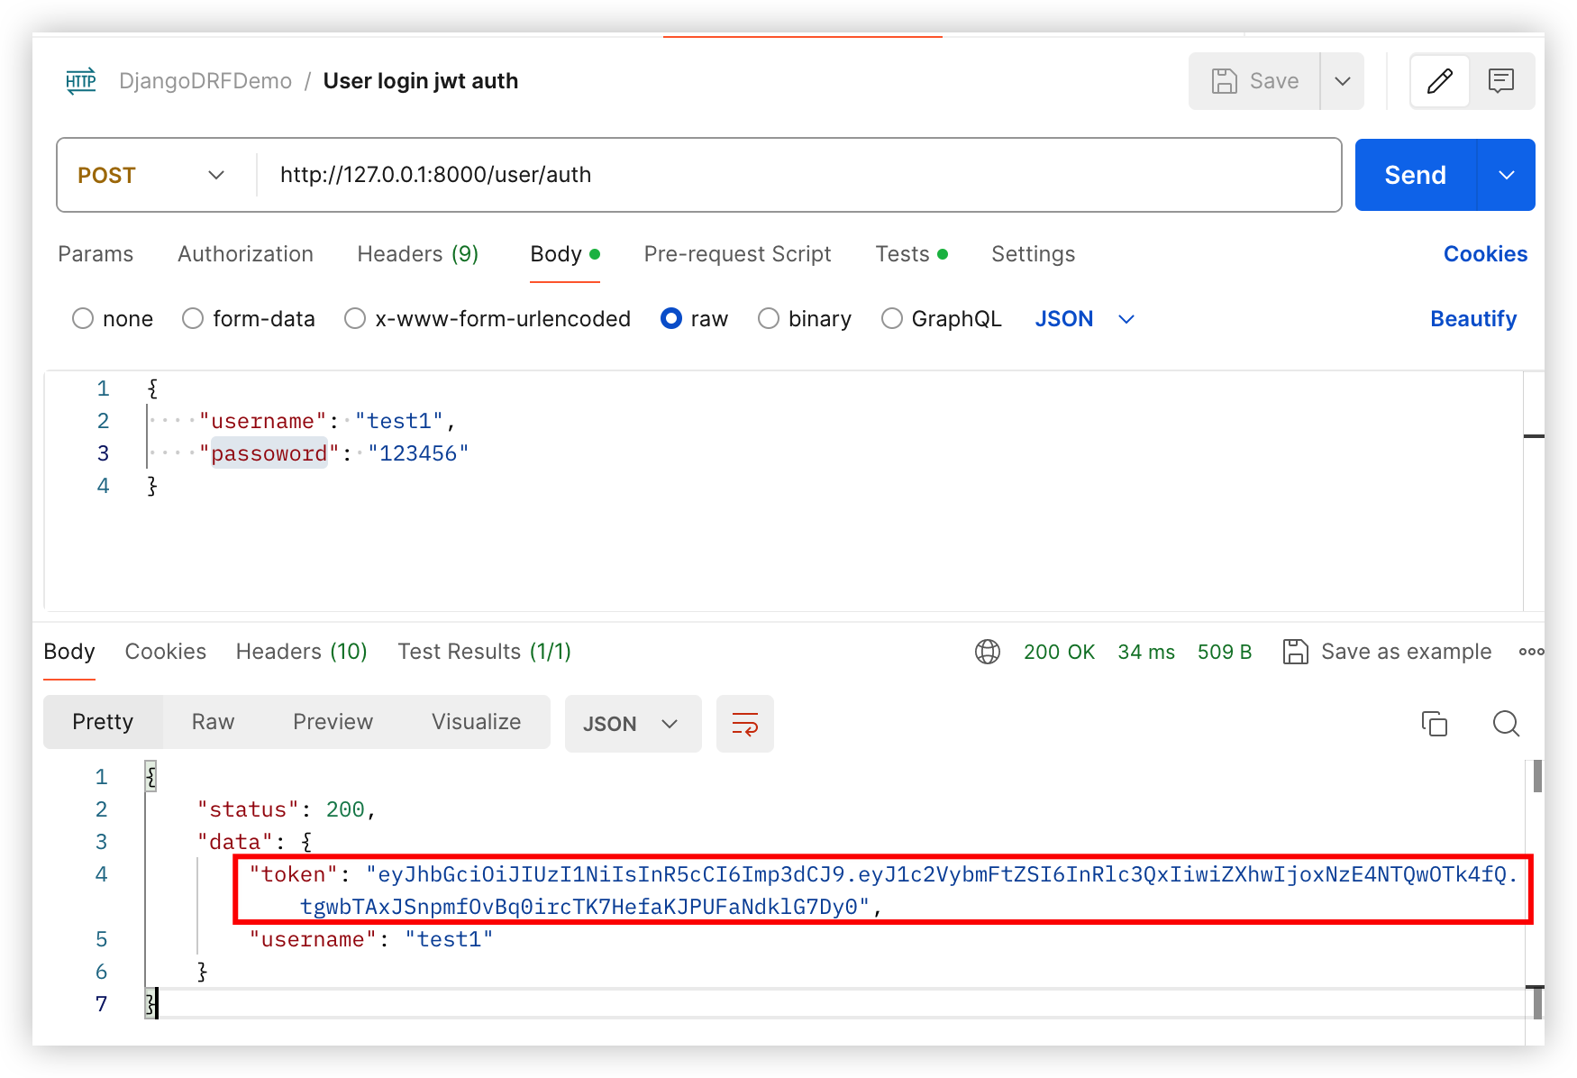Click into the request URL field
This screenshot has height=1078, width=1577.
(x=793, y=175)
